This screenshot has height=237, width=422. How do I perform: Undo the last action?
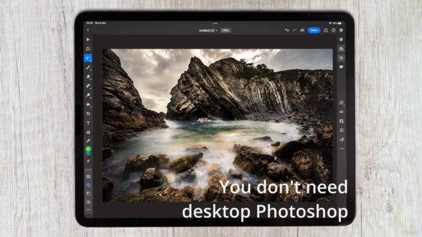point(287,30)
